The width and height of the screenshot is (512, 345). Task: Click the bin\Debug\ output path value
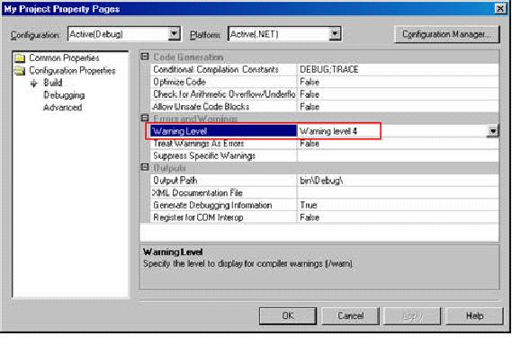point(398,181)
